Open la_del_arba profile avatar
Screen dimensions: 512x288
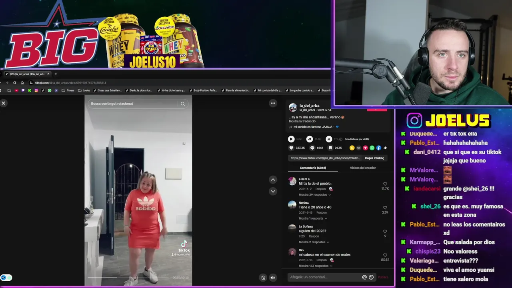293,108
